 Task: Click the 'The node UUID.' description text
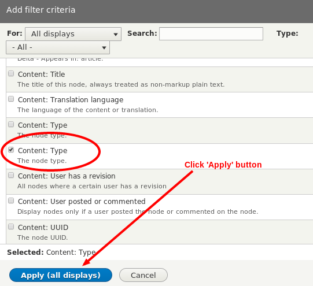[42, 237]
